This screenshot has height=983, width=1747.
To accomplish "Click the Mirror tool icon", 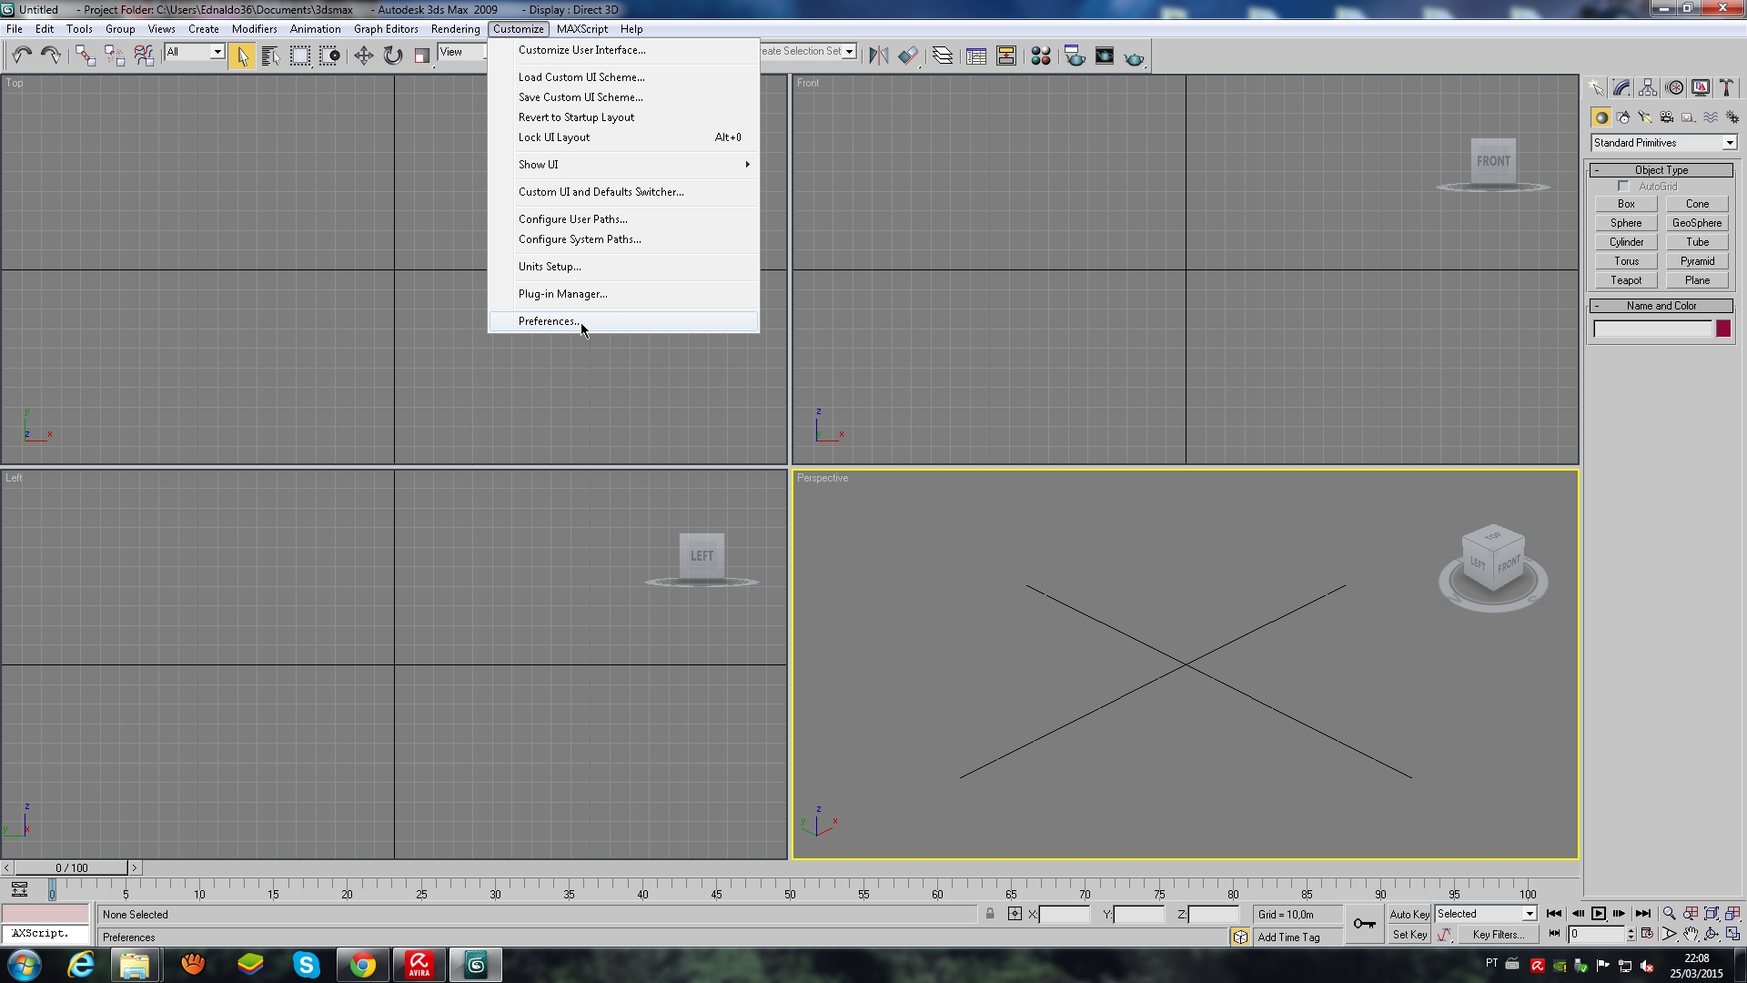I will tap(877, 56).
